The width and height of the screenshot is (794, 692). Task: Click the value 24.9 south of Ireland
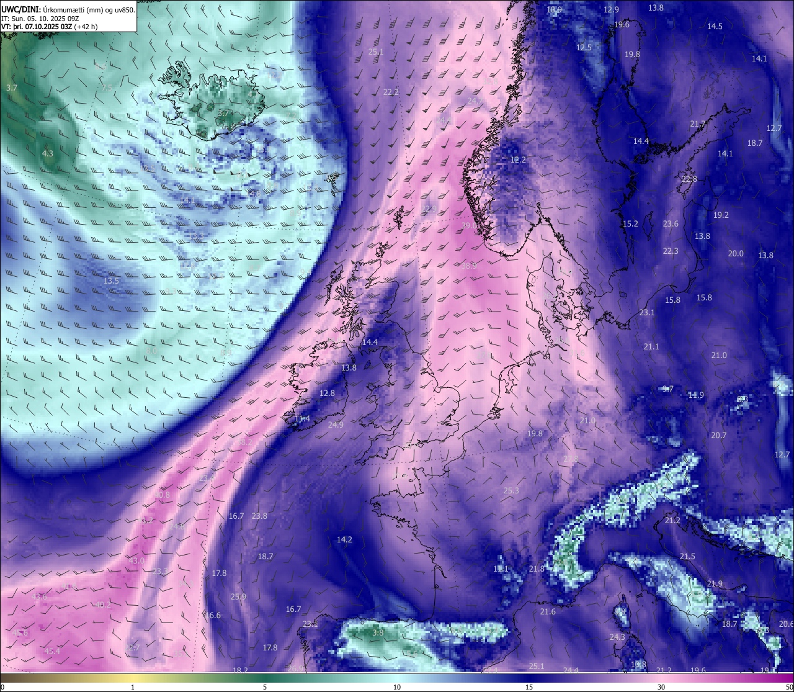coord(336,425)
